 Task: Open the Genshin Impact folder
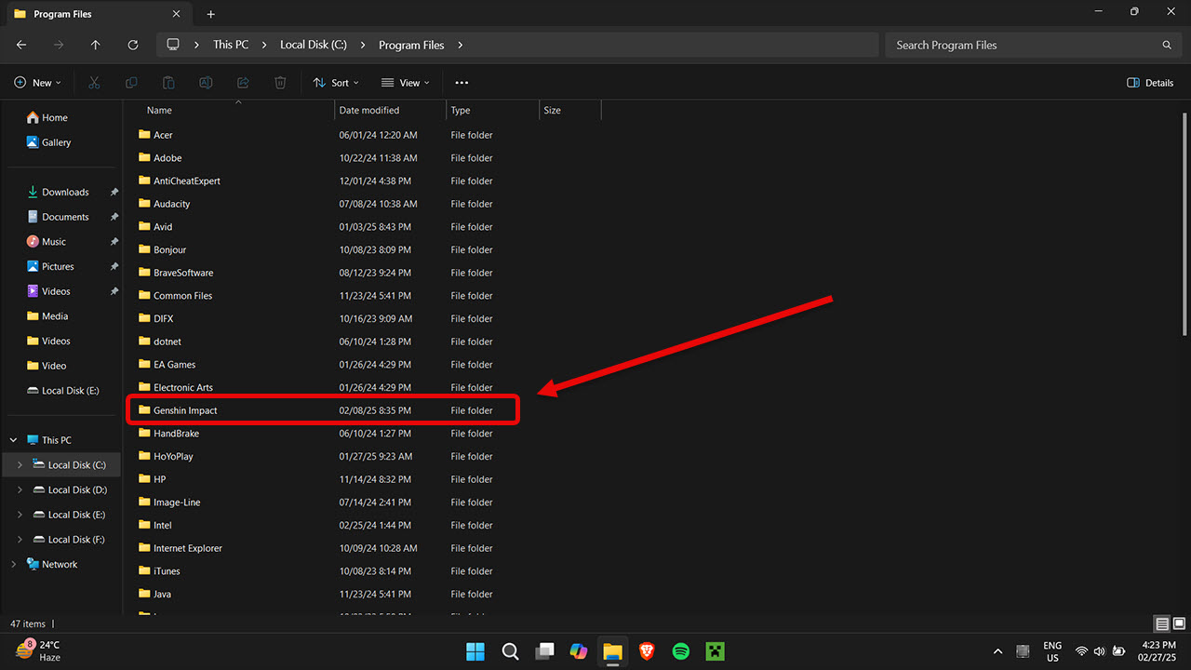(185, 410)
